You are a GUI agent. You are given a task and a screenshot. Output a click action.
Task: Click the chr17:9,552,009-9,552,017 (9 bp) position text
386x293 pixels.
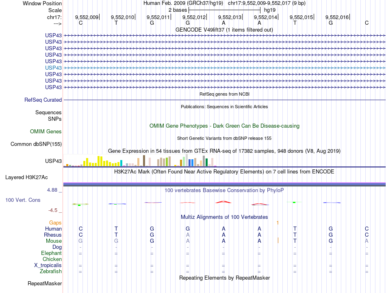[x=267, y=3]
